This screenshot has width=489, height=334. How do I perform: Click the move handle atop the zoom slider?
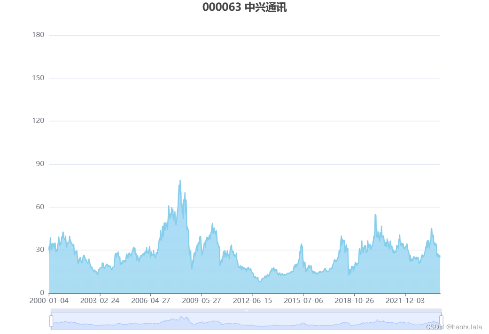pos(246,311)
